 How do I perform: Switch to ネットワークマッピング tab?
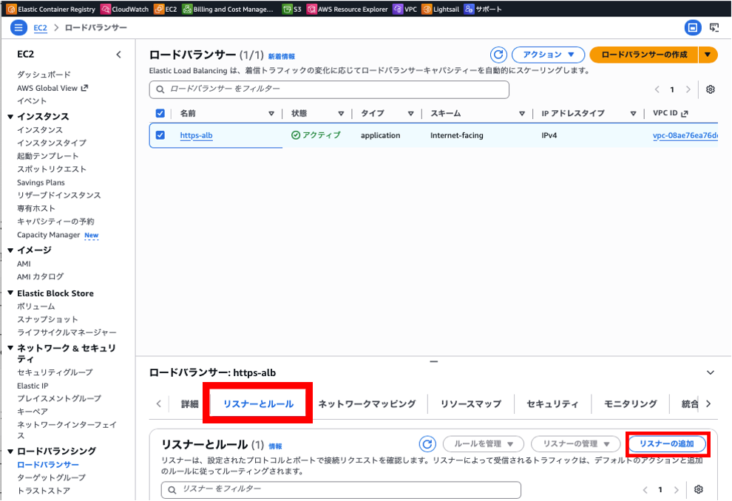pos(367,404)
